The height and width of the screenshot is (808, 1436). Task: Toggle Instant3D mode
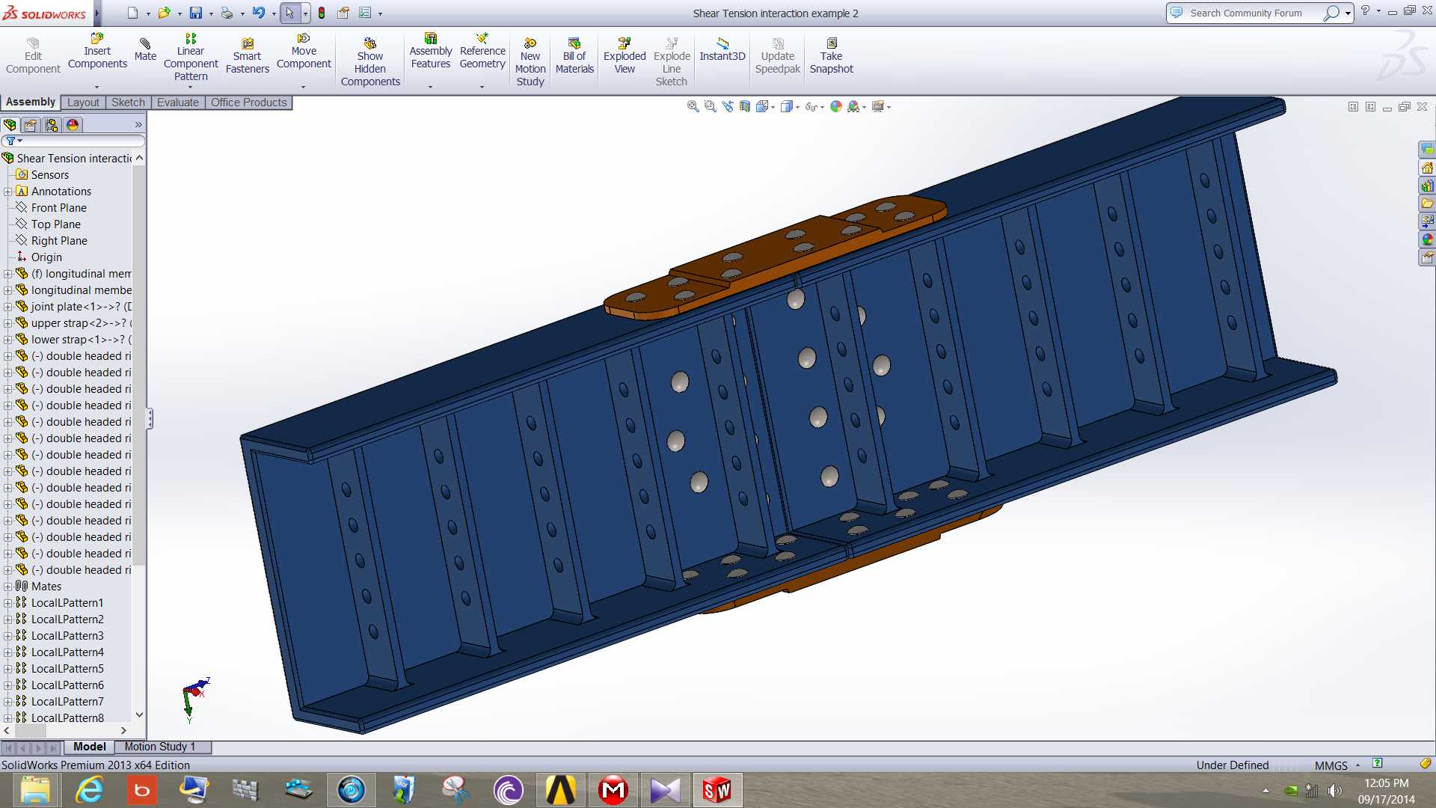pyautogui.click(x=722, y=49)
